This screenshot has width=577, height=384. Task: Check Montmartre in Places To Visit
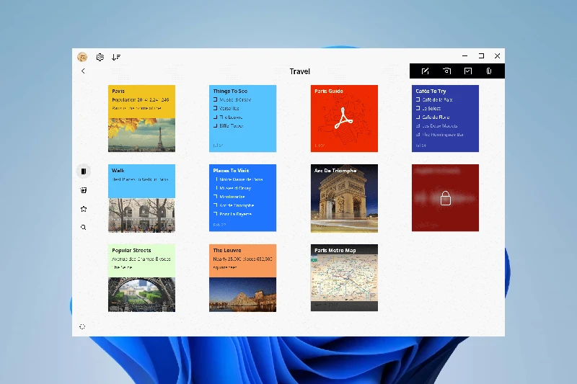216,197
